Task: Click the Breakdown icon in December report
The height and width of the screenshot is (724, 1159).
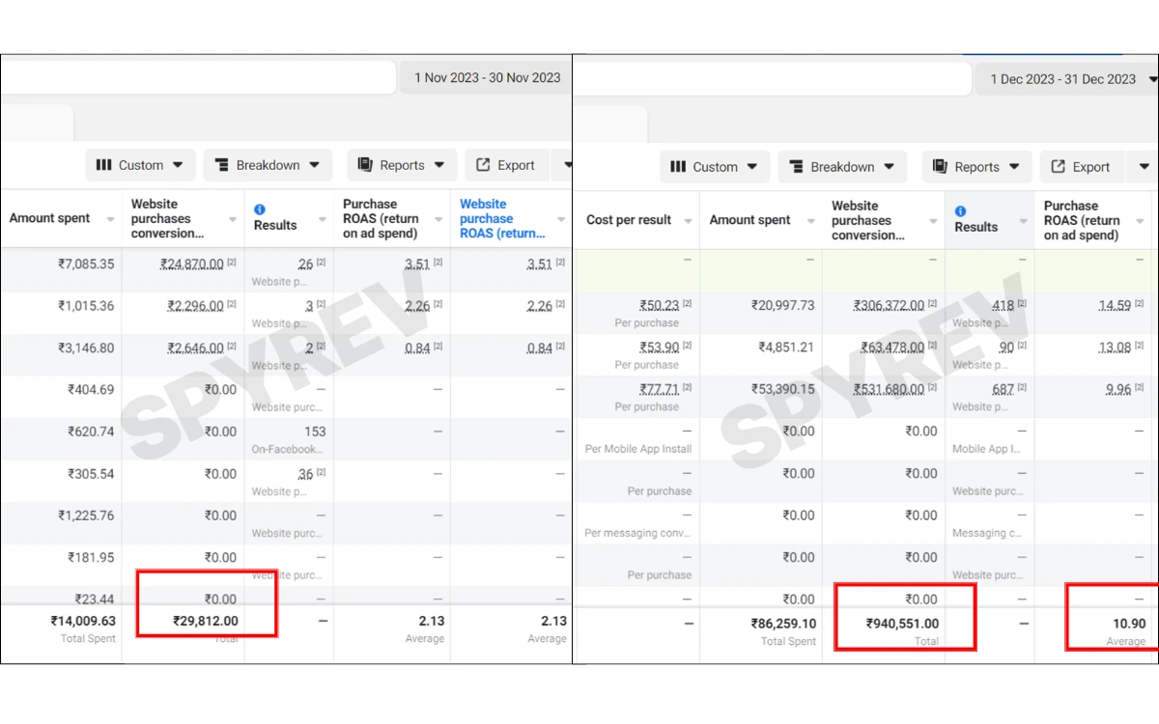Action: coord(795,167)
